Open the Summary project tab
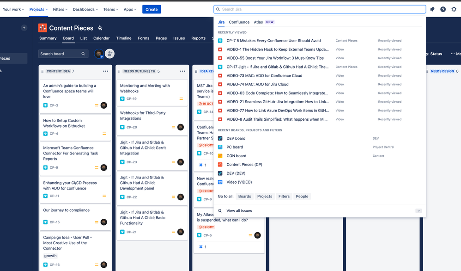This screenshot has width=461, height=271. click(x=48, y=38)
